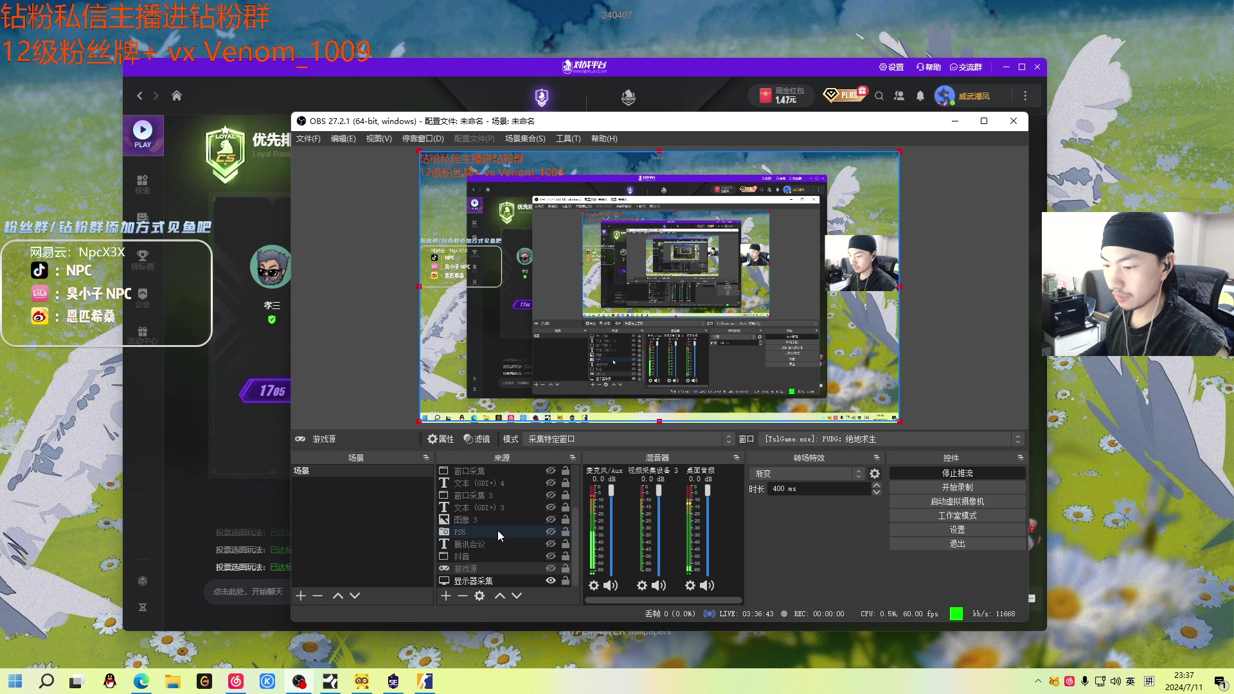
Task: Pop out the 混音器 dock panel
Action: tap(737, 458)
